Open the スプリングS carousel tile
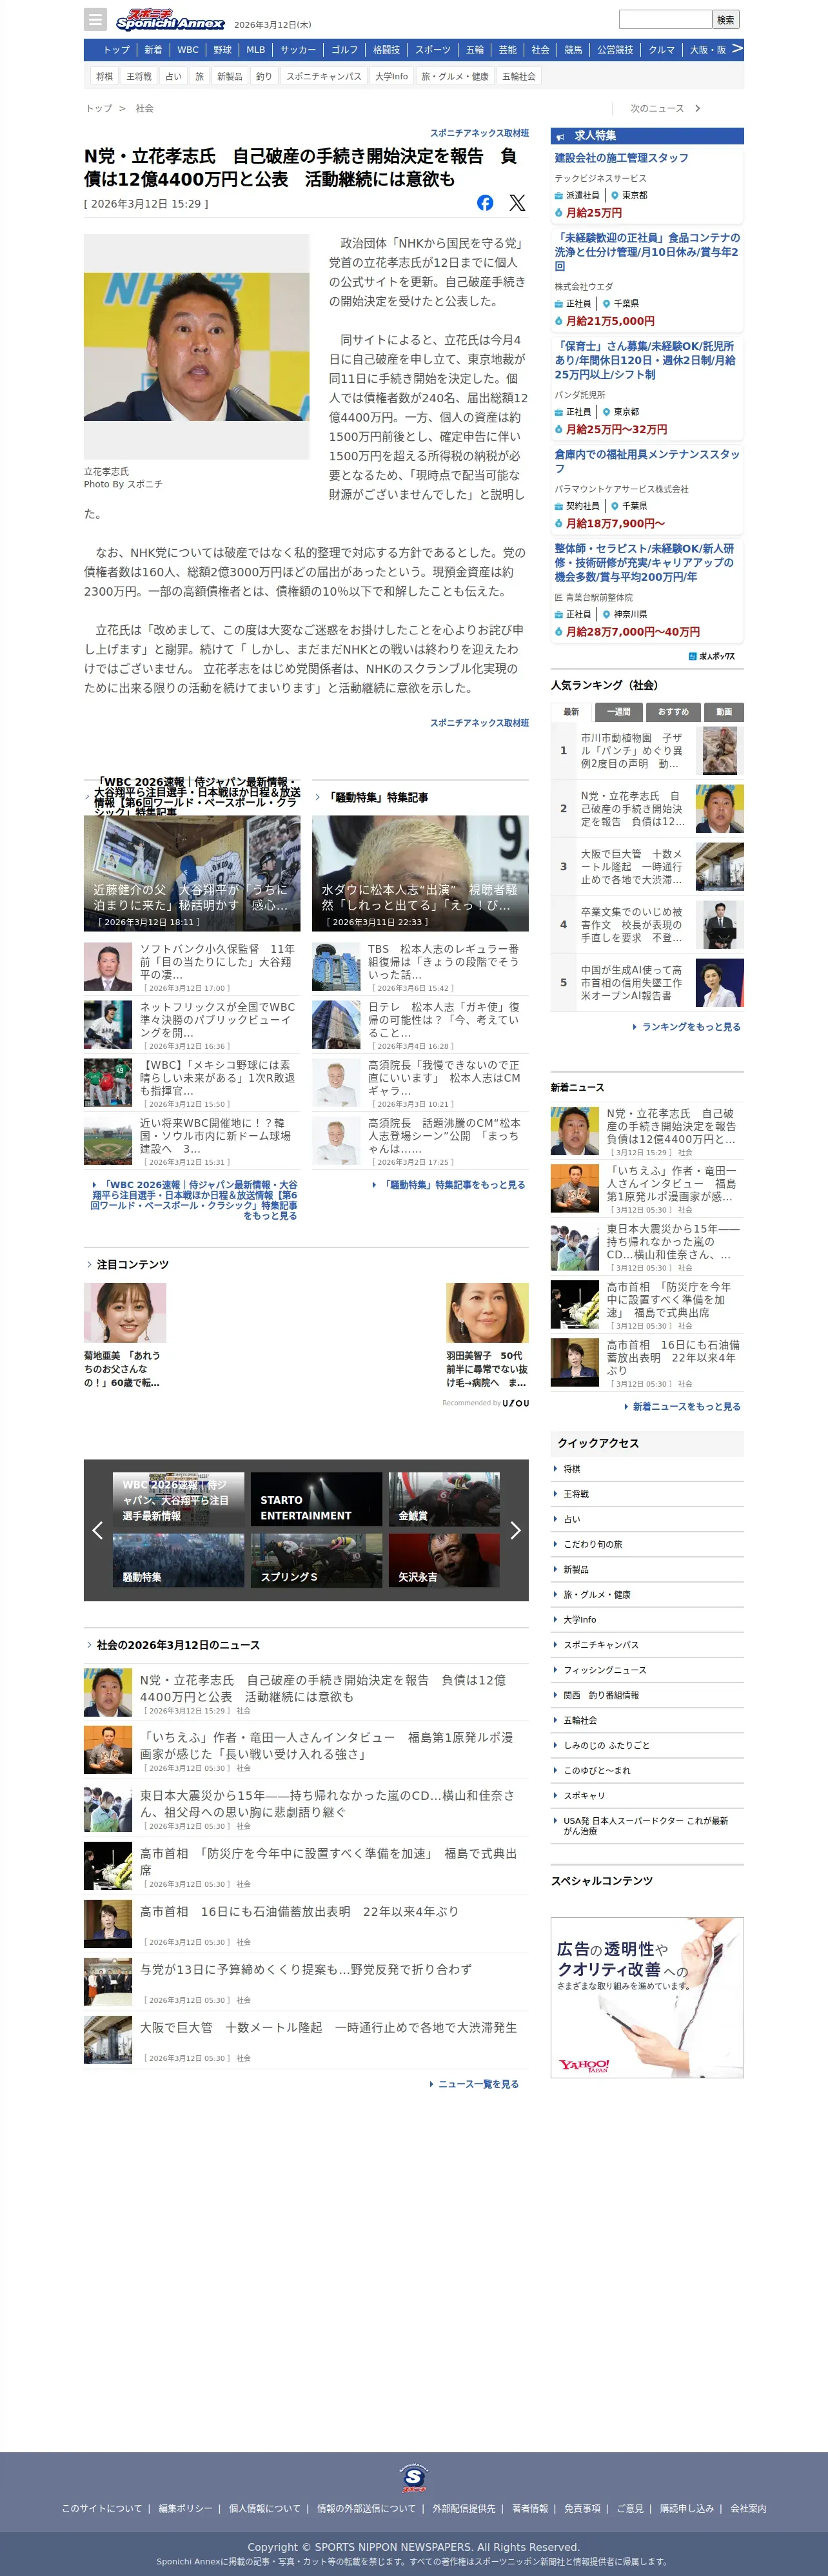 point(317,1560)
